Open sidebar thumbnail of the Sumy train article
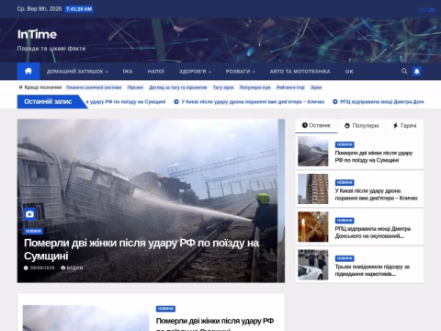The height and width of the screenshot is (331, 441). click(312, 151)
